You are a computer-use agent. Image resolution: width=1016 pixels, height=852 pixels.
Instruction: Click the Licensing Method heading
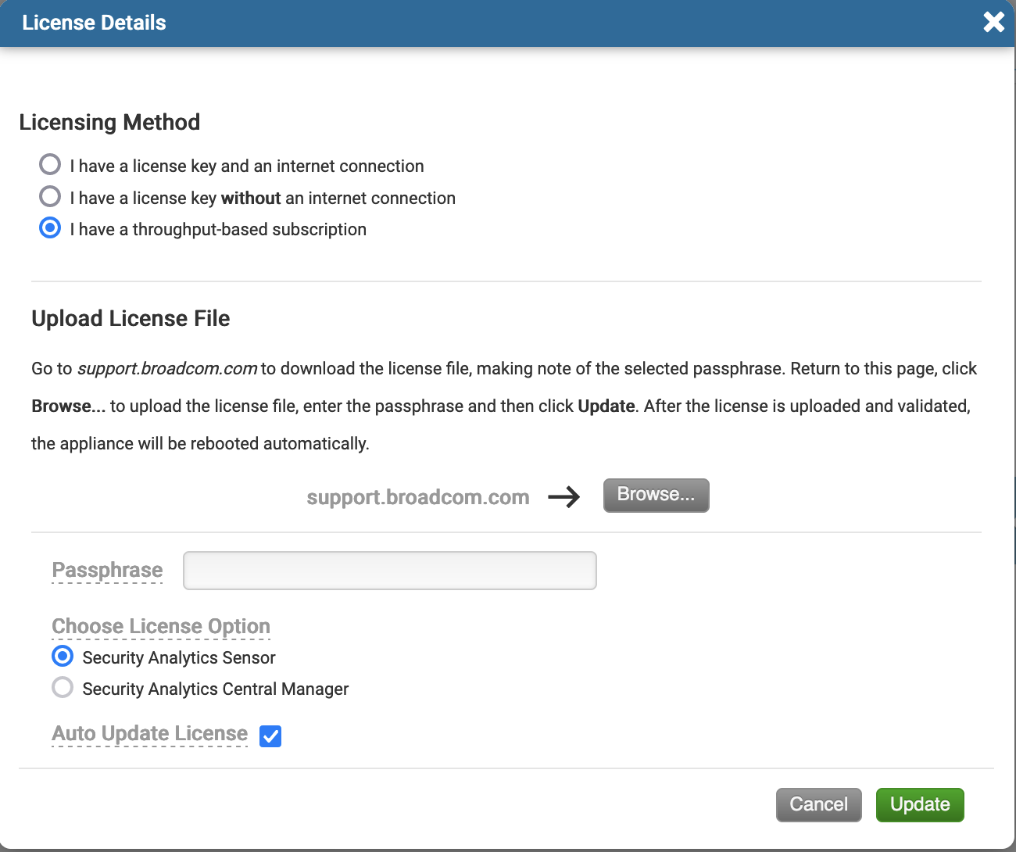tap(109, 122)
